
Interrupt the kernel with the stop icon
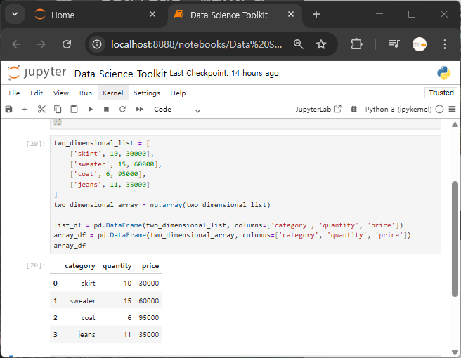106,110
